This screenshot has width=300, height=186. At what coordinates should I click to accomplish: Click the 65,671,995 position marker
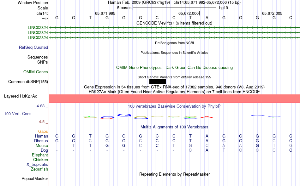pyautogui.click(x=105, y=13)
